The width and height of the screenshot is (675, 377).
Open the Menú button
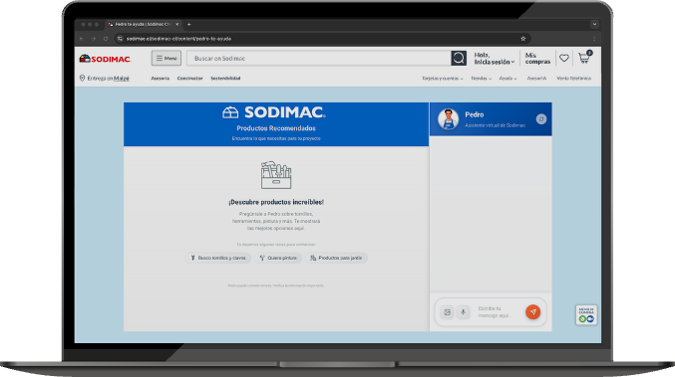point(167,58)
